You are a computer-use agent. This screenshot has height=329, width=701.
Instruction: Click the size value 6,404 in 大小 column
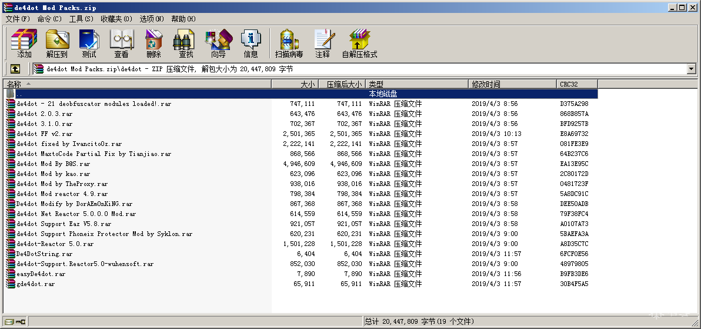point(306,254)
